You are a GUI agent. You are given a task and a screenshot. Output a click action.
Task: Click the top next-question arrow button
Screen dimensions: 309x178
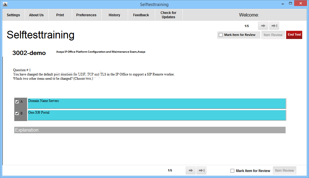(x=263, y=26)
